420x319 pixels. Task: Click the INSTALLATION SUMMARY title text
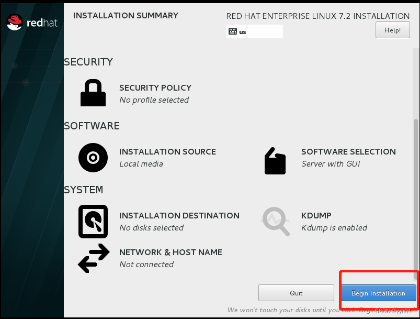pos(125,16)
